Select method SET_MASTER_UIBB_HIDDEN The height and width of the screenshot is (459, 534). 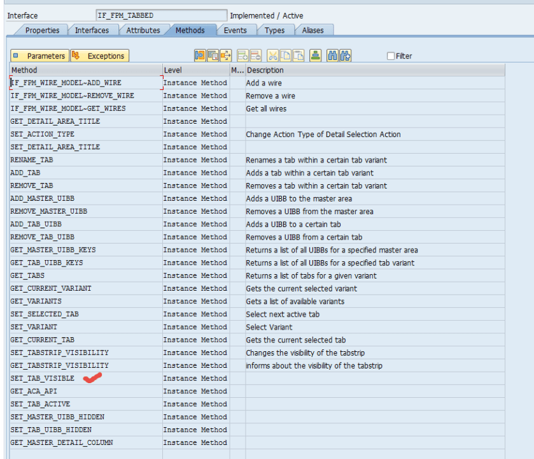86,417
